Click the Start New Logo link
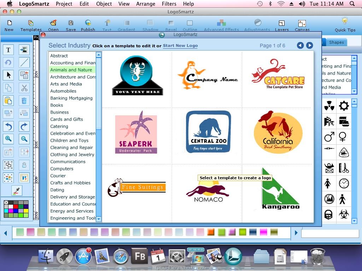This screenshot has height=271, width=362. coord(180,46)
